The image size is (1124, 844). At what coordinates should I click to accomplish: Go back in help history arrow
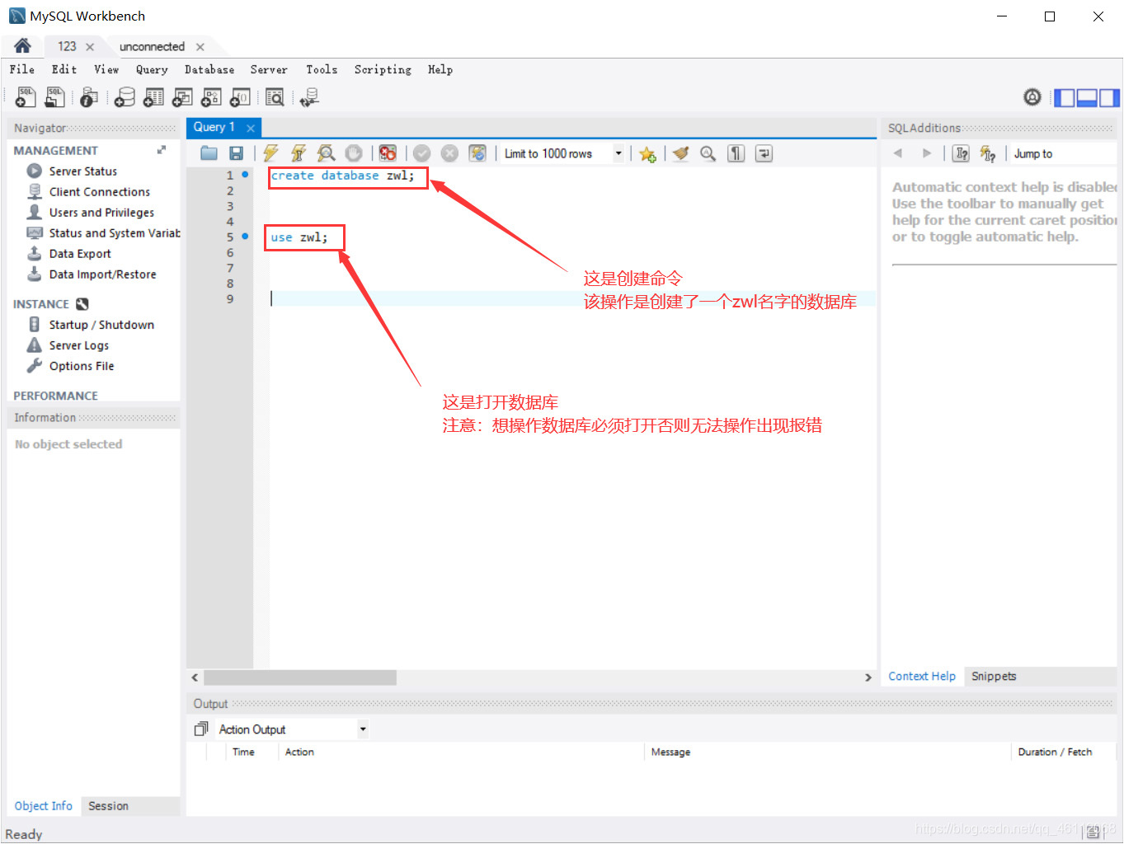pos(898,153)
